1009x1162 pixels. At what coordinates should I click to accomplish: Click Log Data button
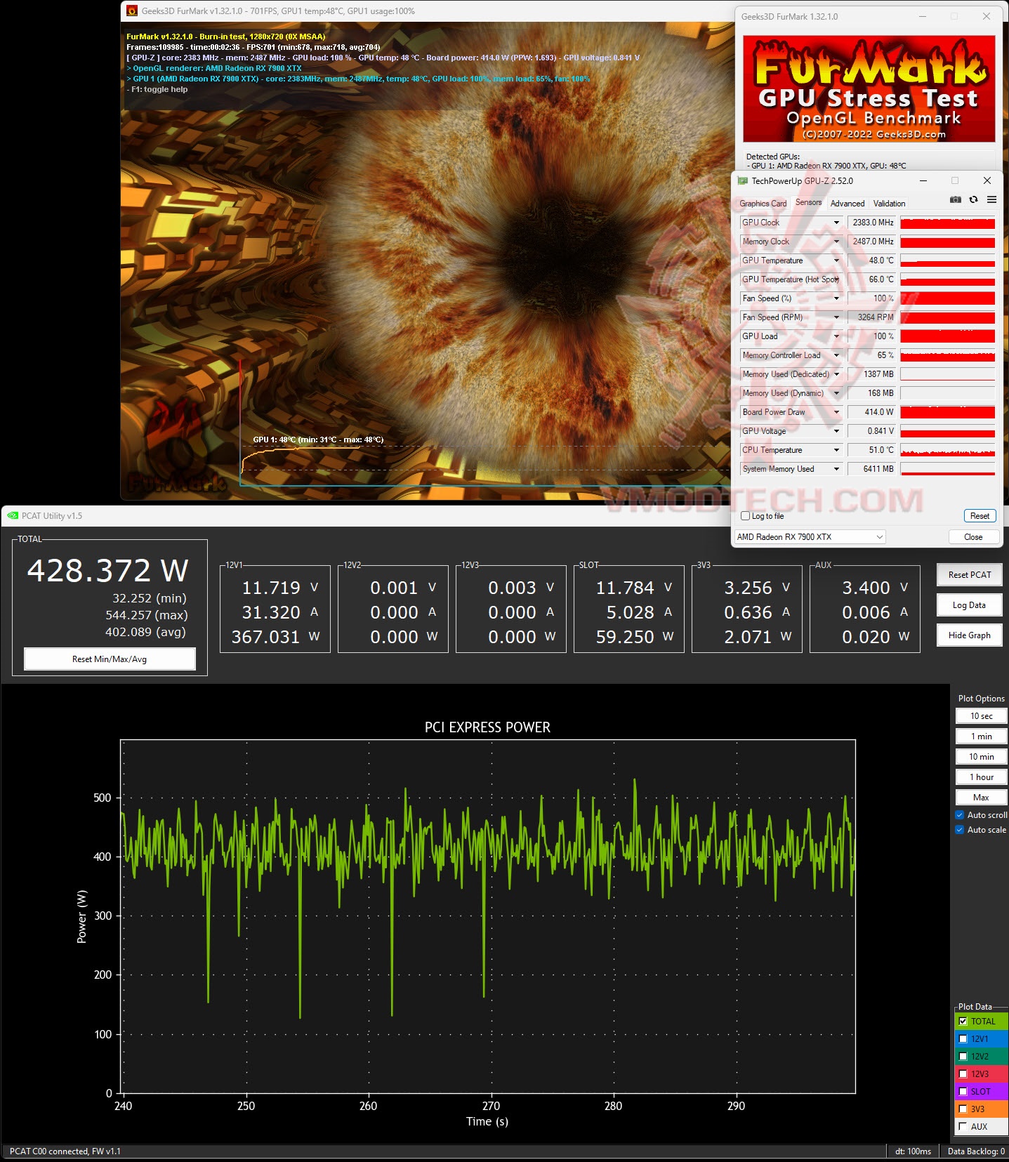coord(970,605)
